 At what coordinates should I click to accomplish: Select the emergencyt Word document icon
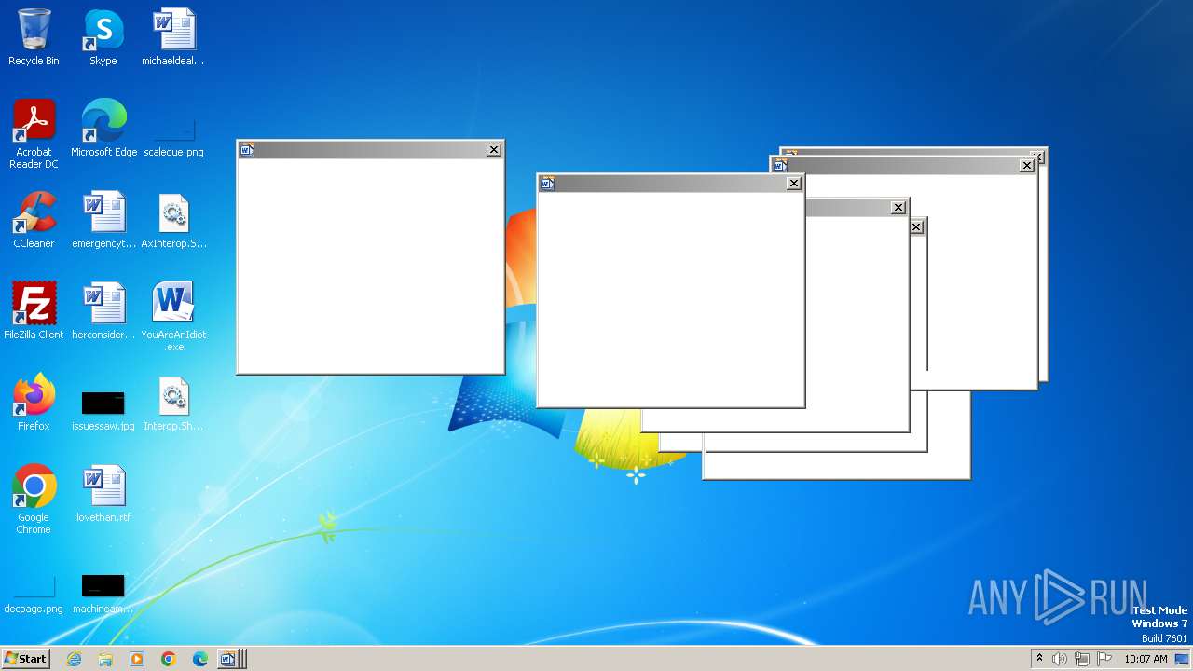tap(103, 220)
